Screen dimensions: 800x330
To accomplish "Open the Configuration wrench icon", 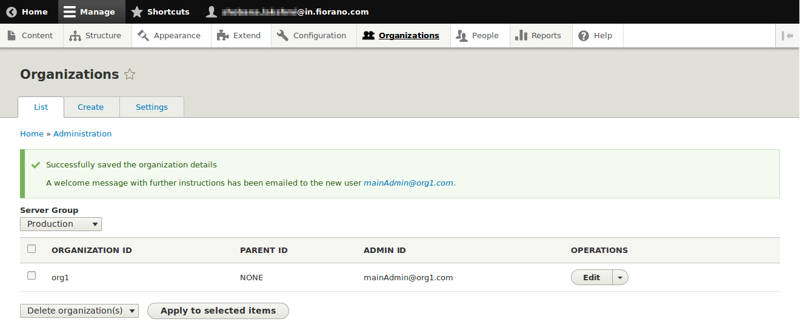I will [x=282, y=36].
